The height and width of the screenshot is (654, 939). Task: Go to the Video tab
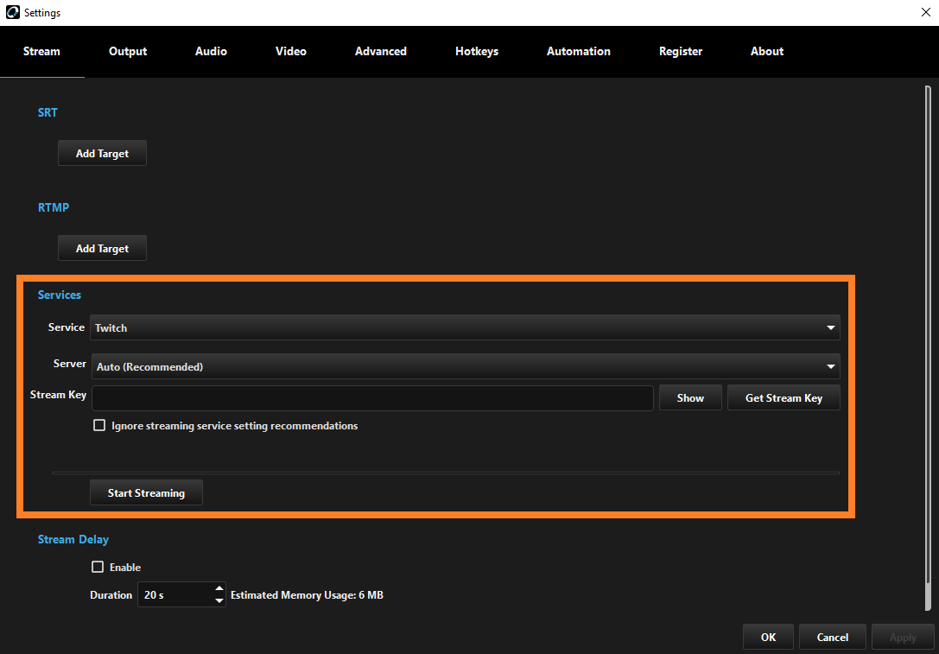tap(290, 52)
